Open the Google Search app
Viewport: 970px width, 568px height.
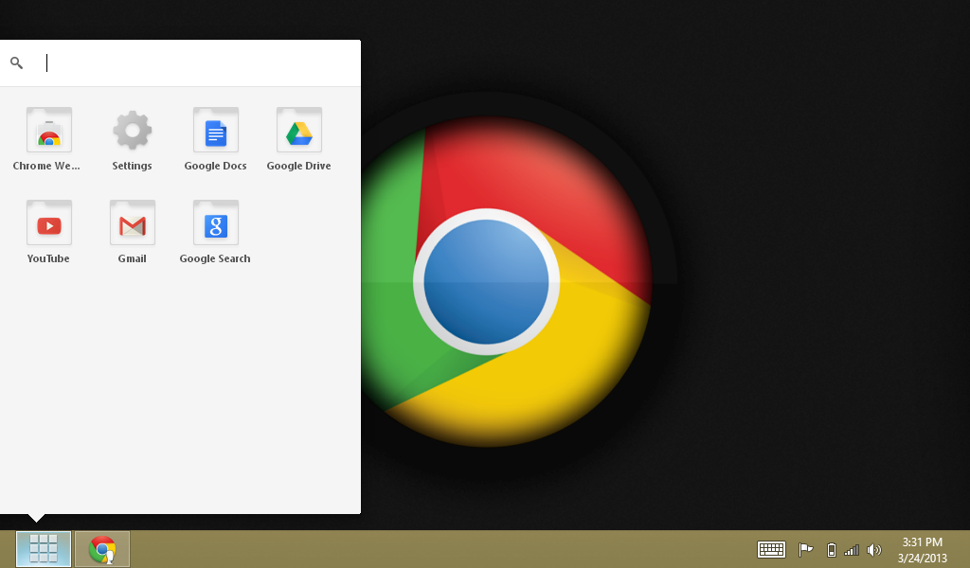(x=216, y=222)
